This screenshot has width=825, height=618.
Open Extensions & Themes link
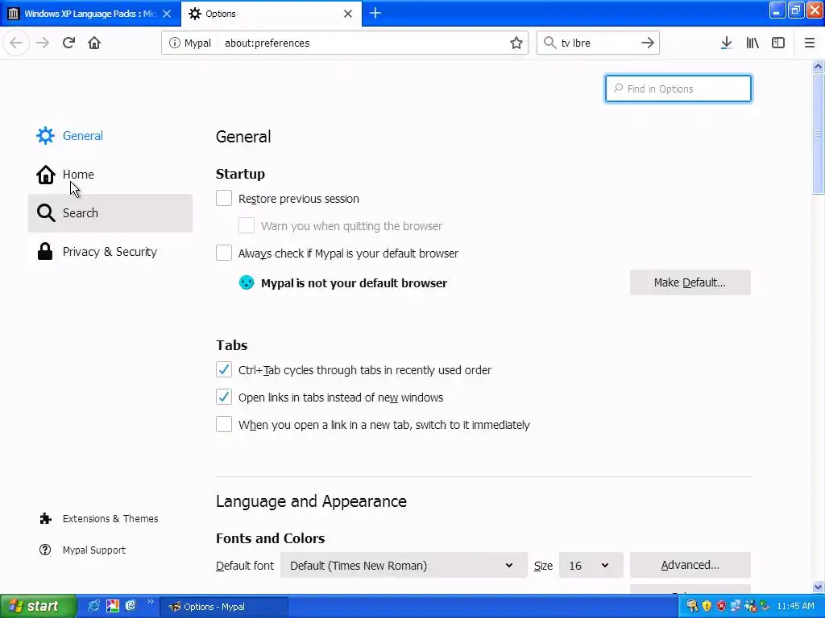tap(99, 519)
